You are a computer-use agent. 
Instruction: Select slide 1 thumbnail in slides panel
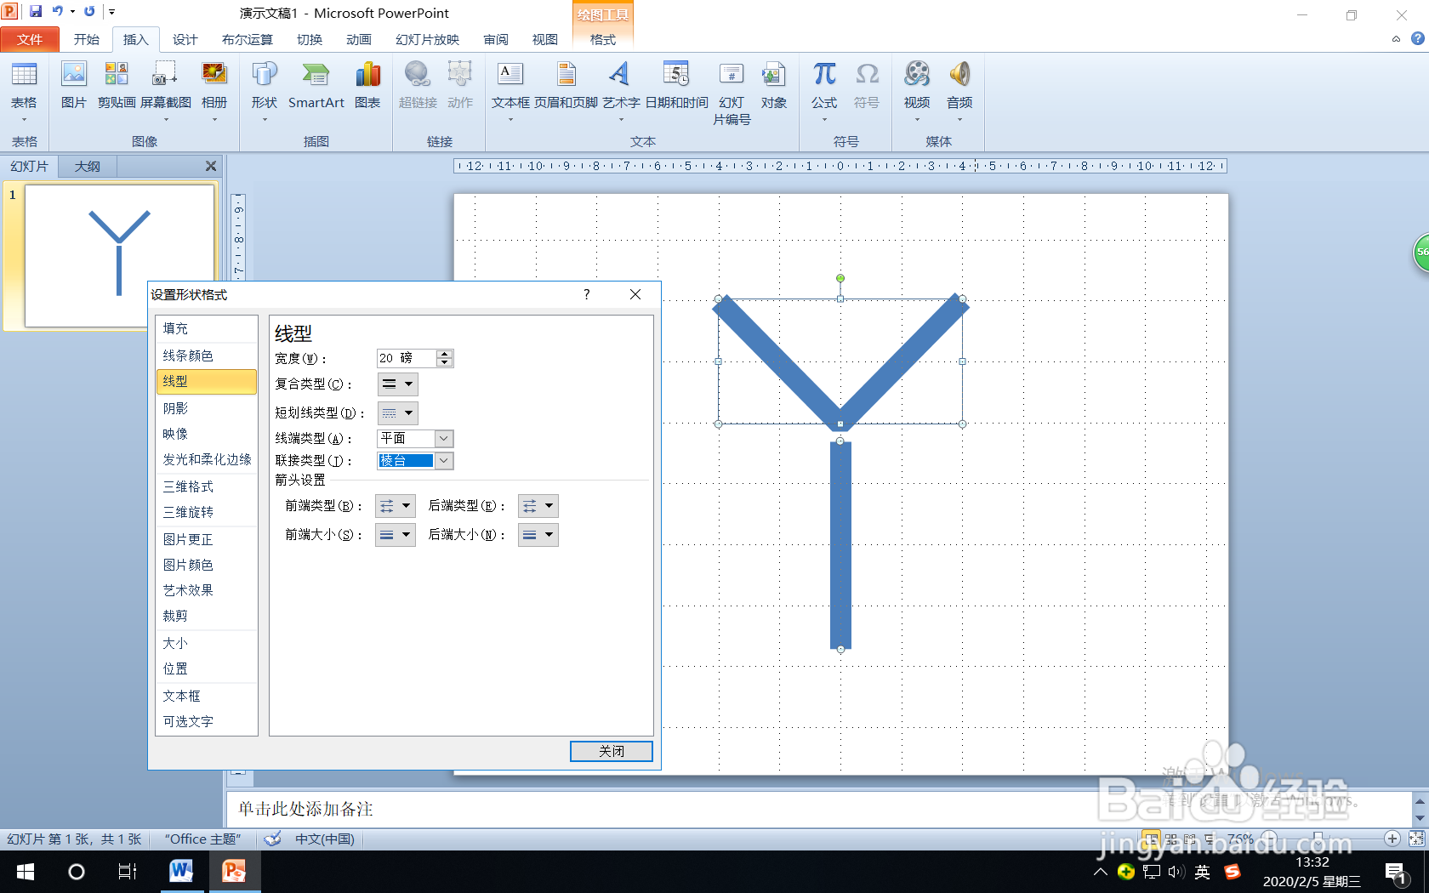pos(119,255)
